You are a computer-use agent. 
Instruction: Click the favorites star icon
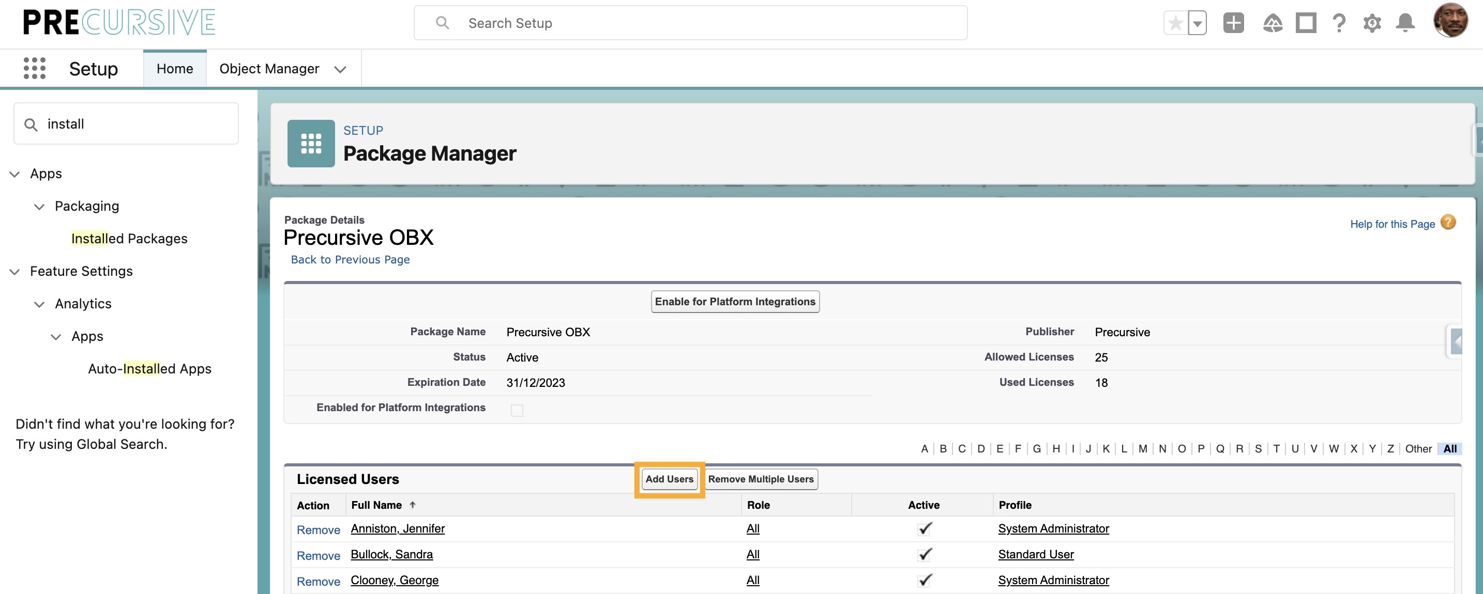pos(1175,23)
